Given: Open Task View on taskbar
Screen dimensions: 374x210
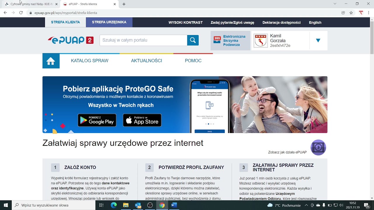Looking at the screenshot, I should click(x=101, y=205).
